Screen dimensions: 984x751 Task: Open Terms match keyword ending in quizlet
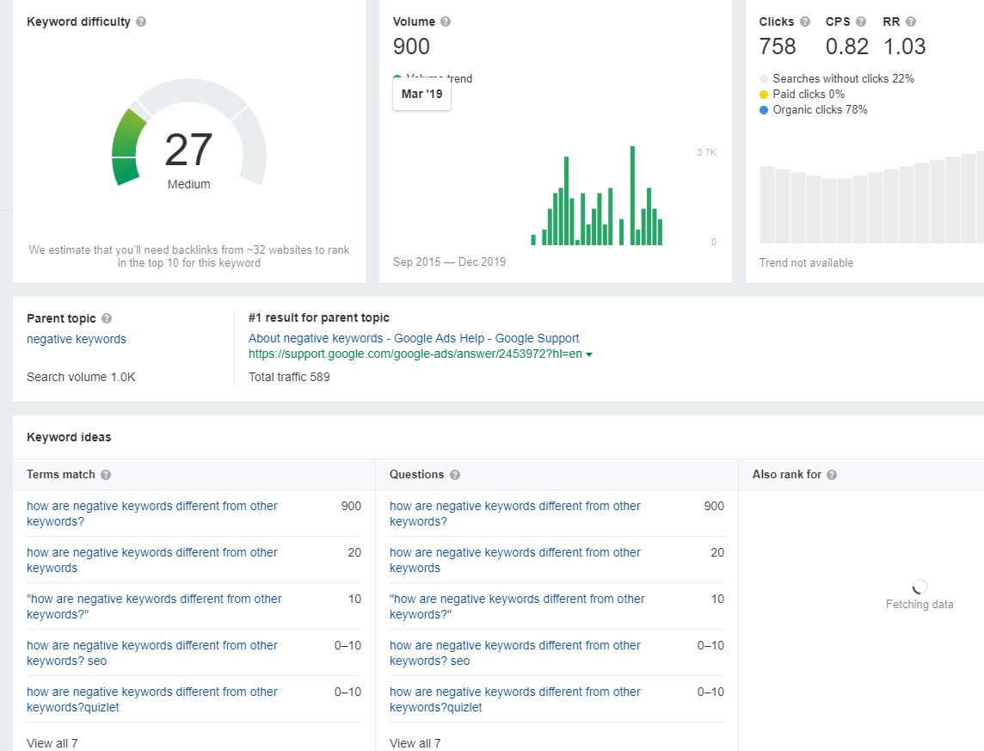(152, 699)
